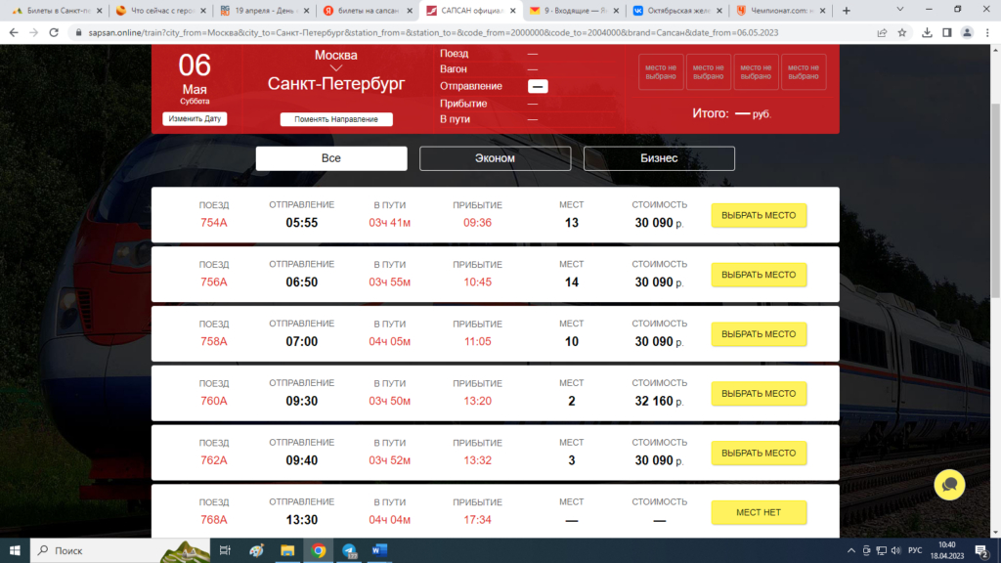Open the tab search chevron in title bar
The height and width of the screenshot is (563, 1001).
tap(899, 10)
